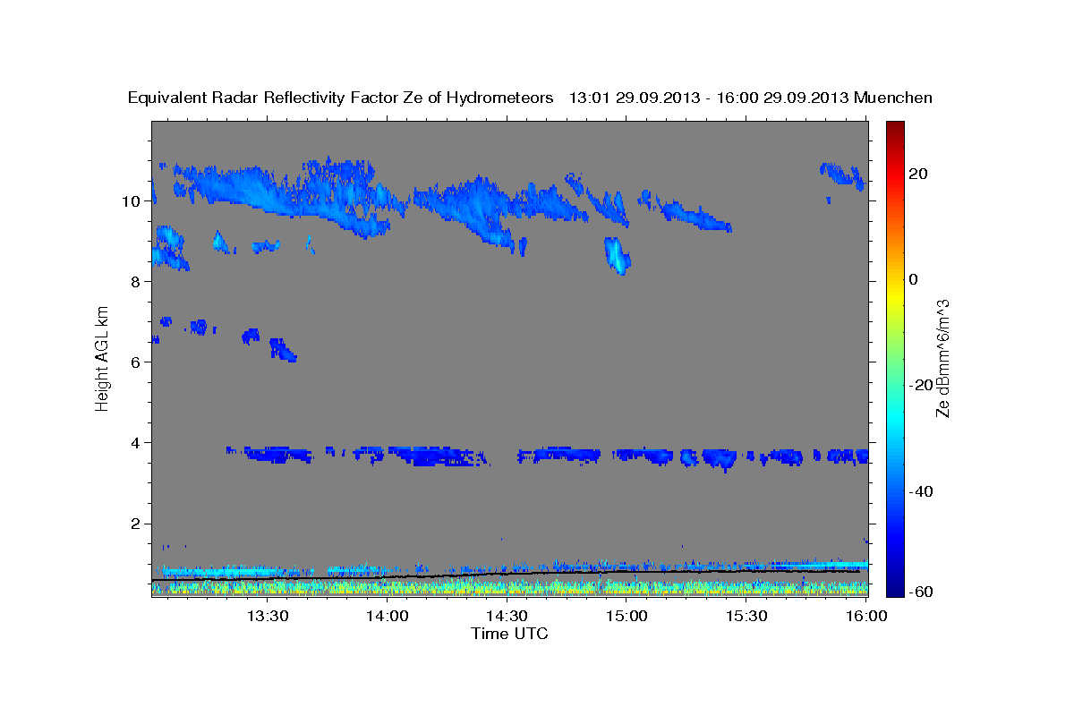This screenshot has height=716, width=1074.
Task: Click the dark blue bottom of the colorbar
Action: coord(894,588)
